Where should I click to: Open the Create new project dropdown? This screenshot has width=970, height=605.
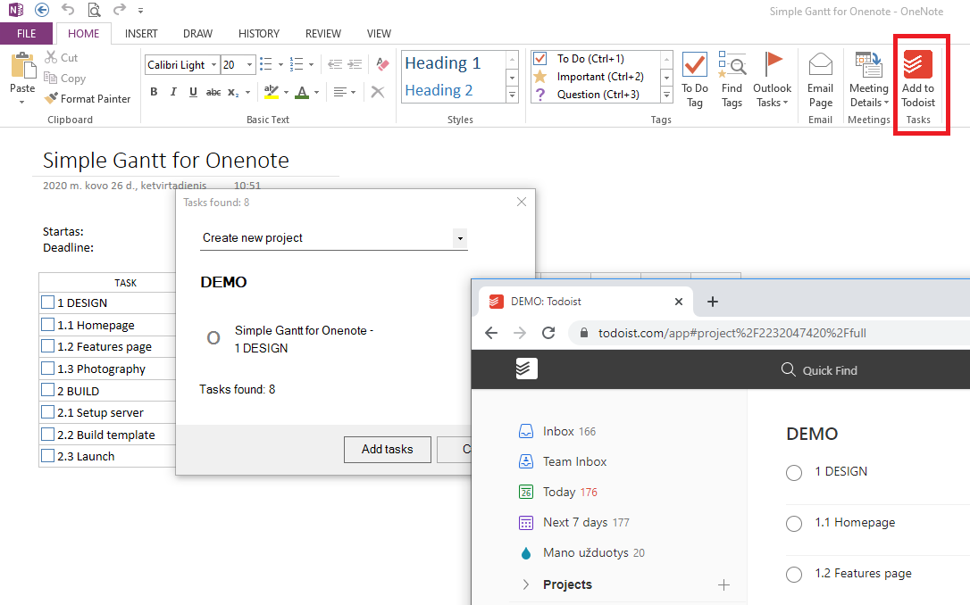pyautogui.click(x=460, y=238)
